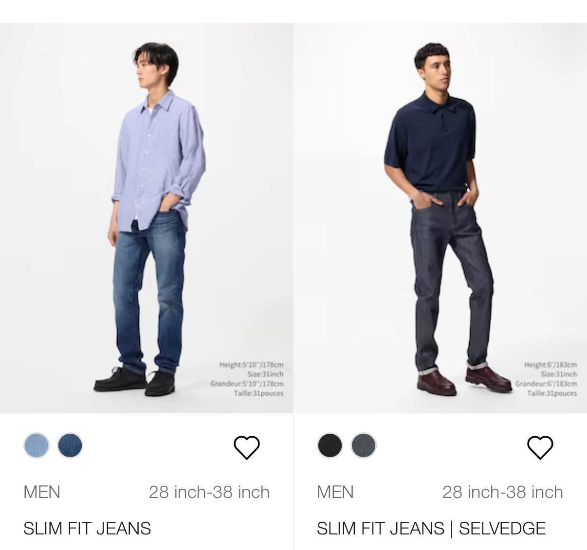Click the Height 5'10"/178cm model info text
Viewport: 587px width, 550px height.
251,365
